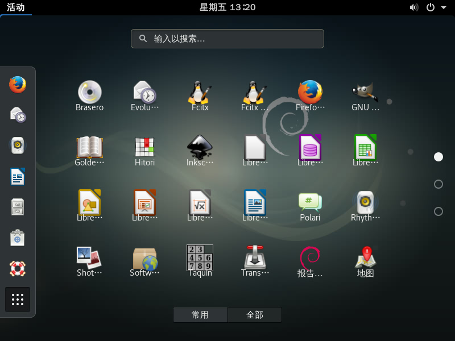Open LibreOffice Base purple database icon
Viewport: 455px width, 341px height.
coord(310,151)
